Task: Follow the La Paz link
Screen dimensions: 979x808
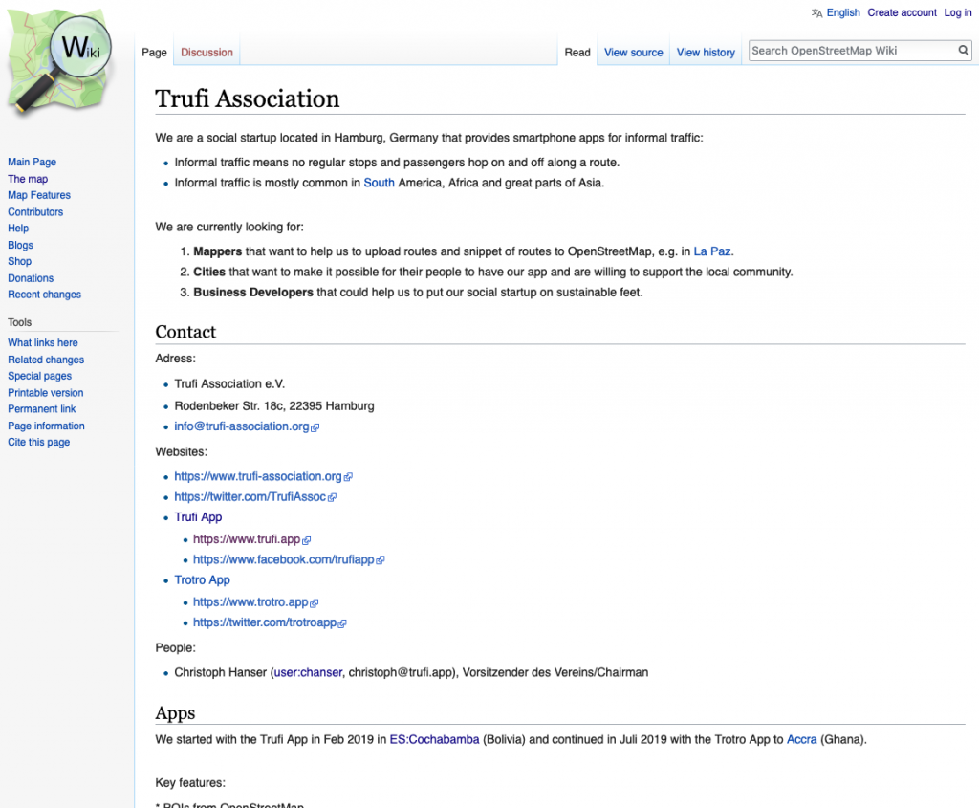Action: coord(711,251)
